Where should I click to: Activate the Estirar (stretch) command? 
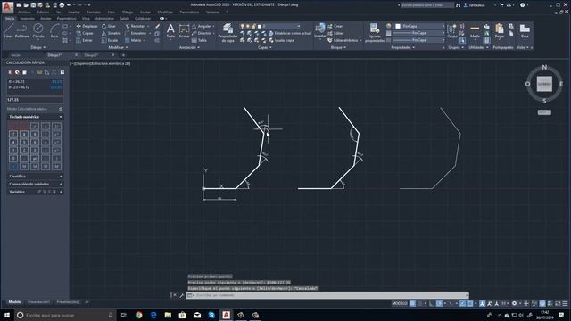85,40
